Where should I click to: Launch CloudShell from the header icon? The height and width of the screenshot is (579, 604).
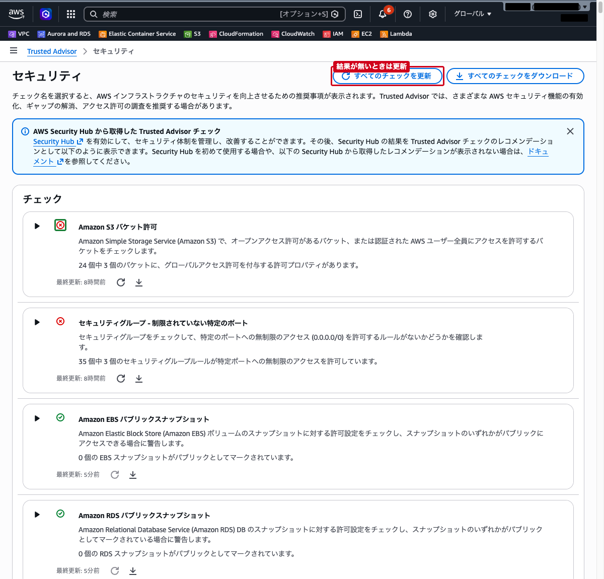tap(358, 14)
